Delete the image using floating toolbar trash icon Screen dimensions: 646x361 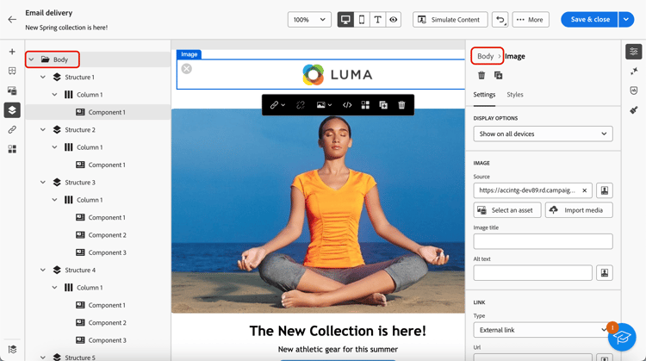pyautogui.click(x=401, y=105)
